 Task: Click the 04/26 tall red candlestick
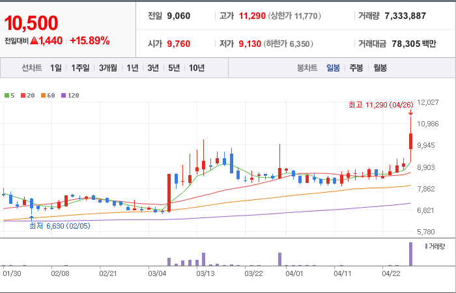coord(410,141)
